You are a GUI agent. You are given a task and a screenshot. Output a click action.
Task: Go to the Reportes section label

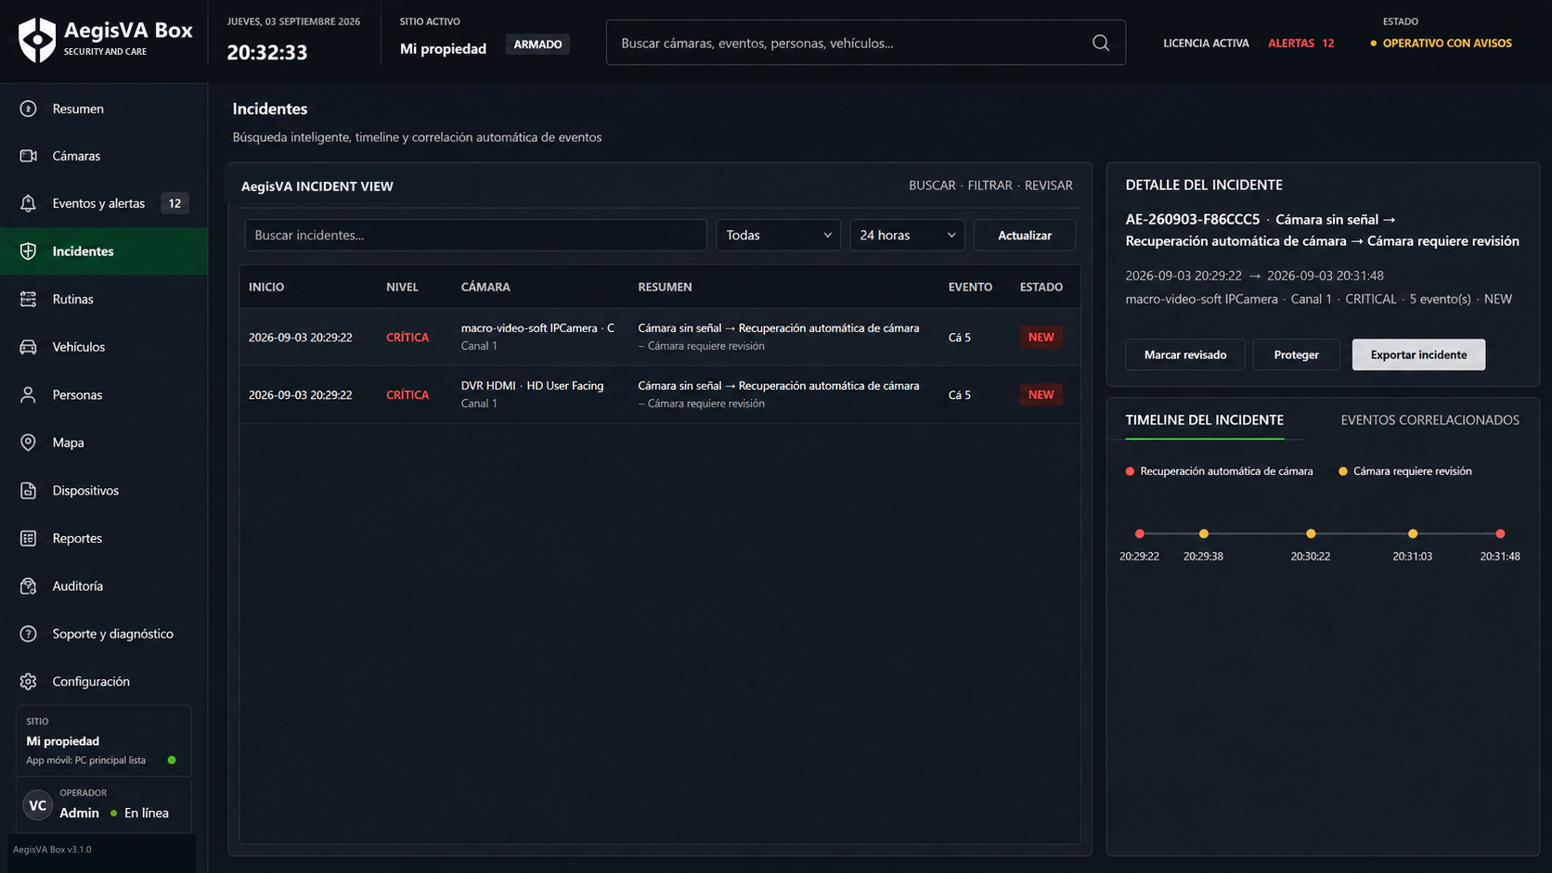point(77,538)
